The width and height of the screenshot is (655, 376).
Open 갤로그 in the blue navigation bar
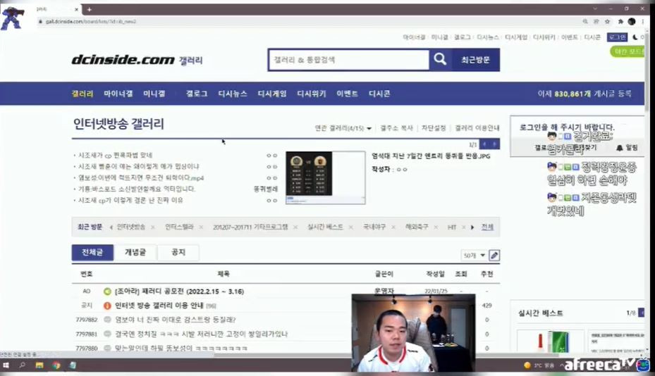click(197, 94)
